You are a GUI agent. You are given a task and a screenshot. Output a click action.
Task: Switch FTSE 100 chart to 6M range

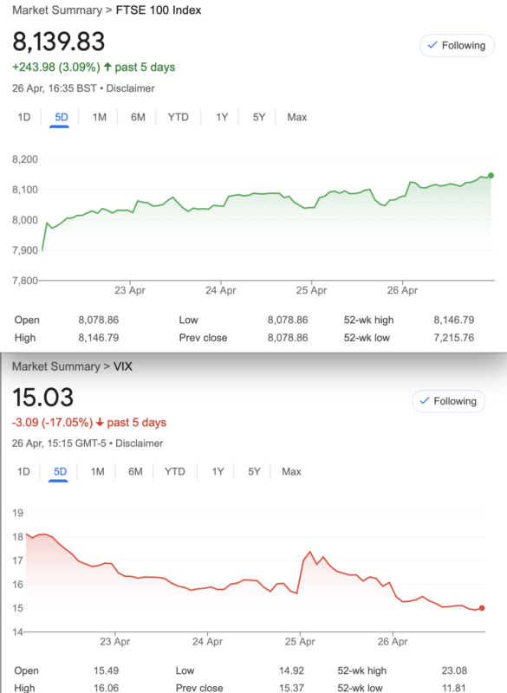138,117
